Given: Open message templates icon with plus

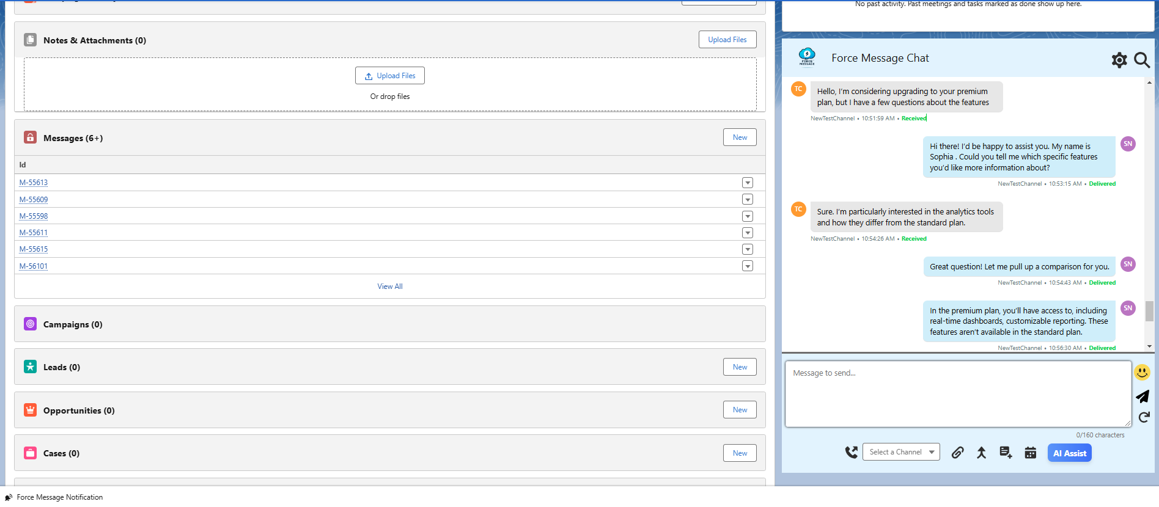Looking at the screenshot, I should [x=1006, y=452].
